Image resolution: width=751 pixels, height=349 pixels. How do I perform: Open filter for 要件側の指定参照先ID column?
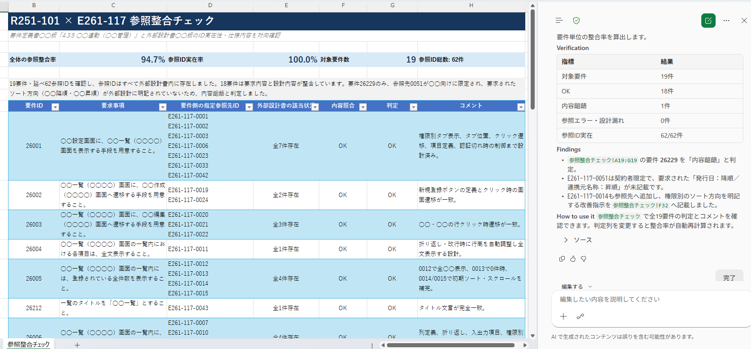click(x=249, y=107)
